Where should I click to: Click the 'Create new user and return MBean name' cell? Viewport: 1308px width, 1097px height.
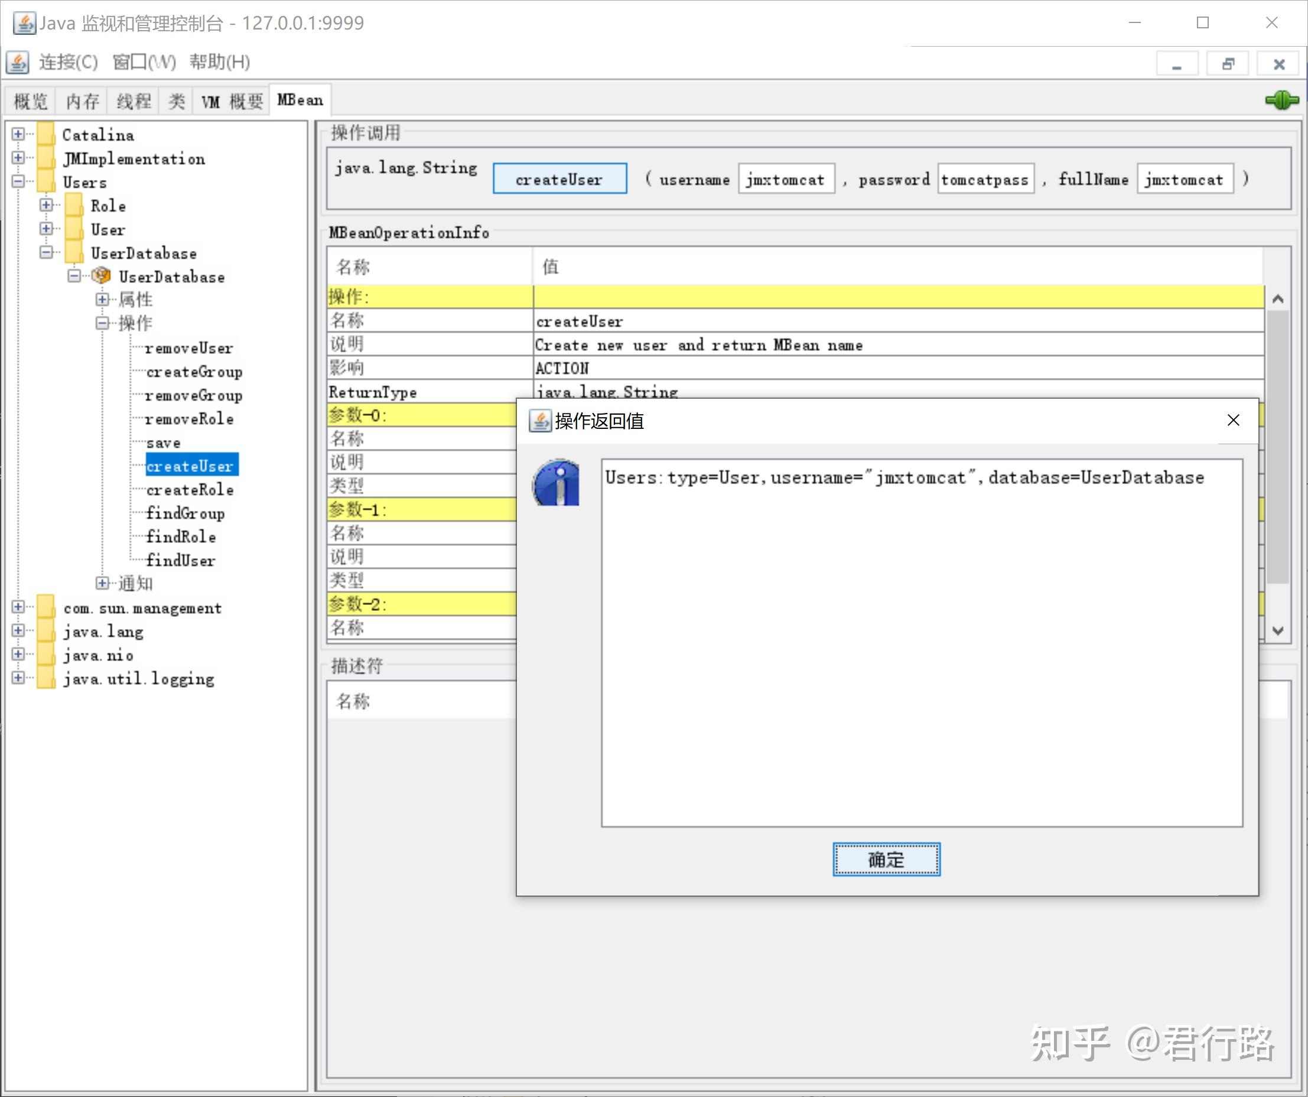[899, 344]
